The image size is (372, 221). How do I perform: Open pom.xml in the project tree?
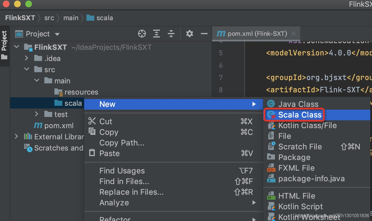[54, 126]
